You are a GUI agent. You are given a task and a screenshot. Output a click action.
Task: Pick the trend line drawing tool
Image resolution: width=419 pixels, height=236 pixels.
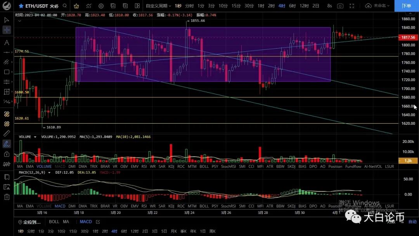(x=7, y=62)
